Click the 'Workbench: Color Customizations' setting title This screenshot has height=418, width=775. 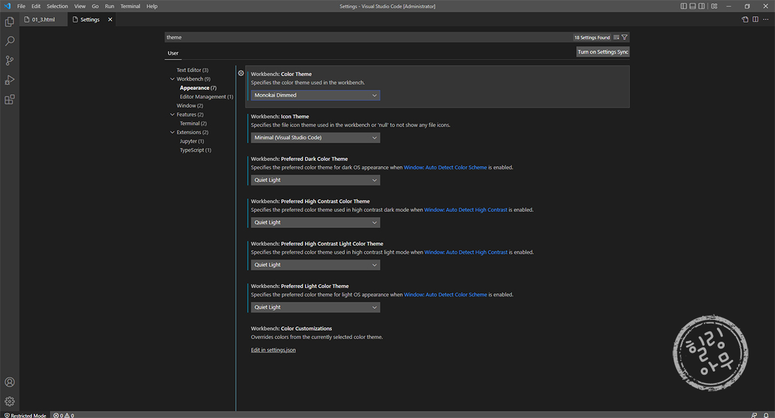291,328
